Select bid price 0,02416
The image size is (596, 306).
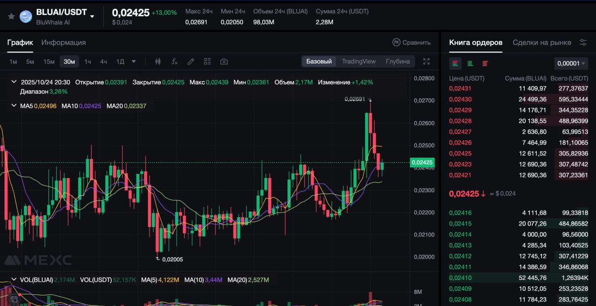pos(460,213)
